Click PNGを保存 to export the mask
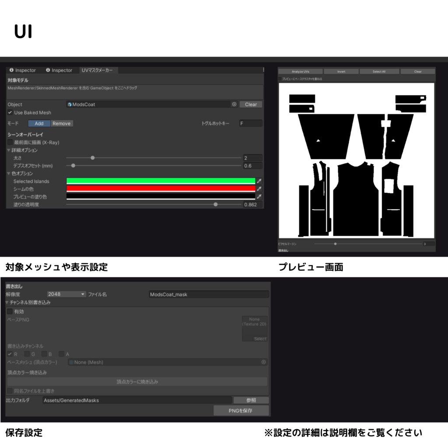Image resolution: width=448 pixels, height=448 pixels. tap(241, 410)
